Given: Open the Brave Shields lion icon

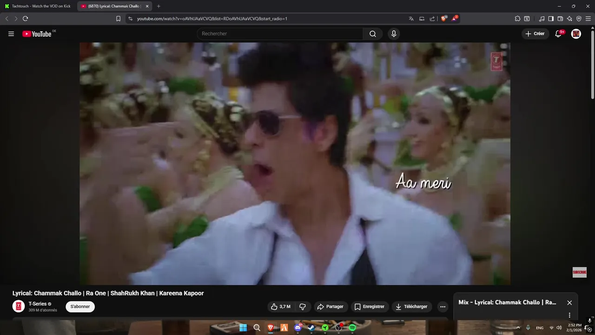Looking at the screenshot, I should pyautogui.click(x=444, y=19).
